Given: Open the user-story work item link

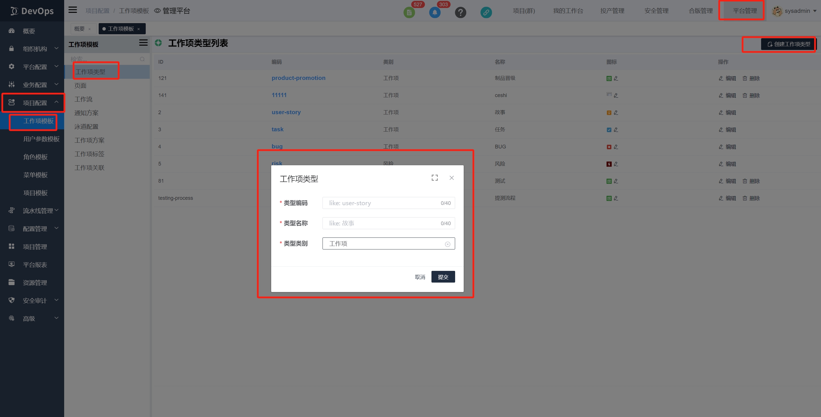Looking at the screenshot, I should [x=286, y=112].
